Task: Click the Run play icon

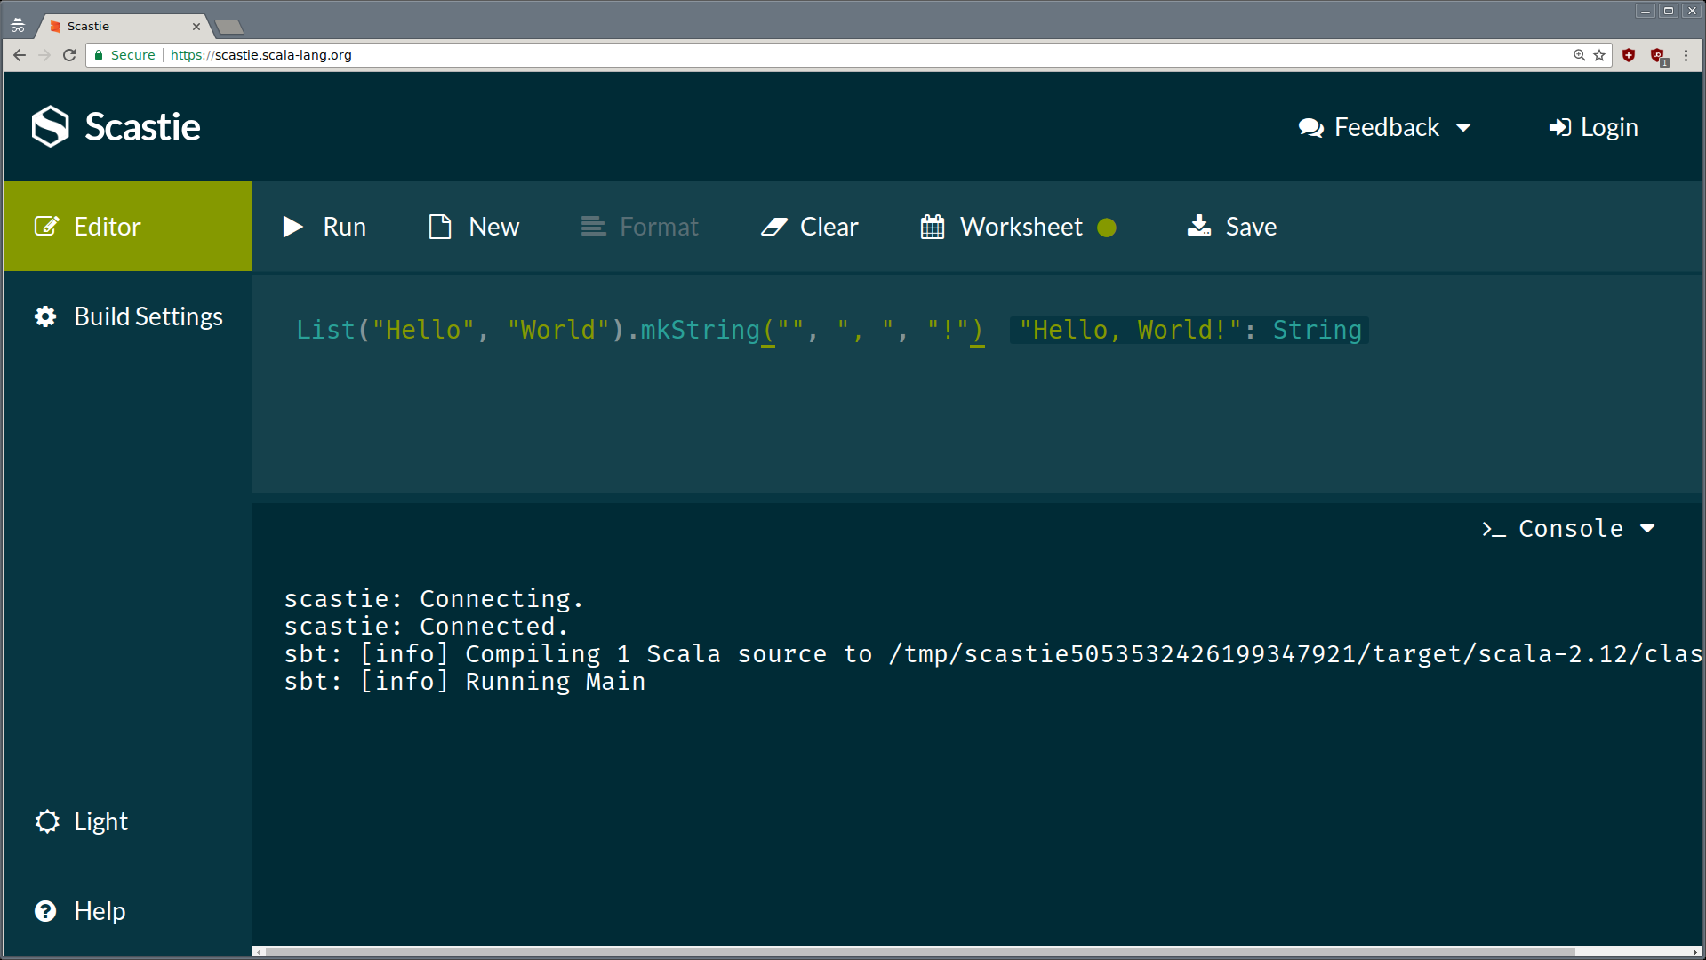Action: point(292,227)
